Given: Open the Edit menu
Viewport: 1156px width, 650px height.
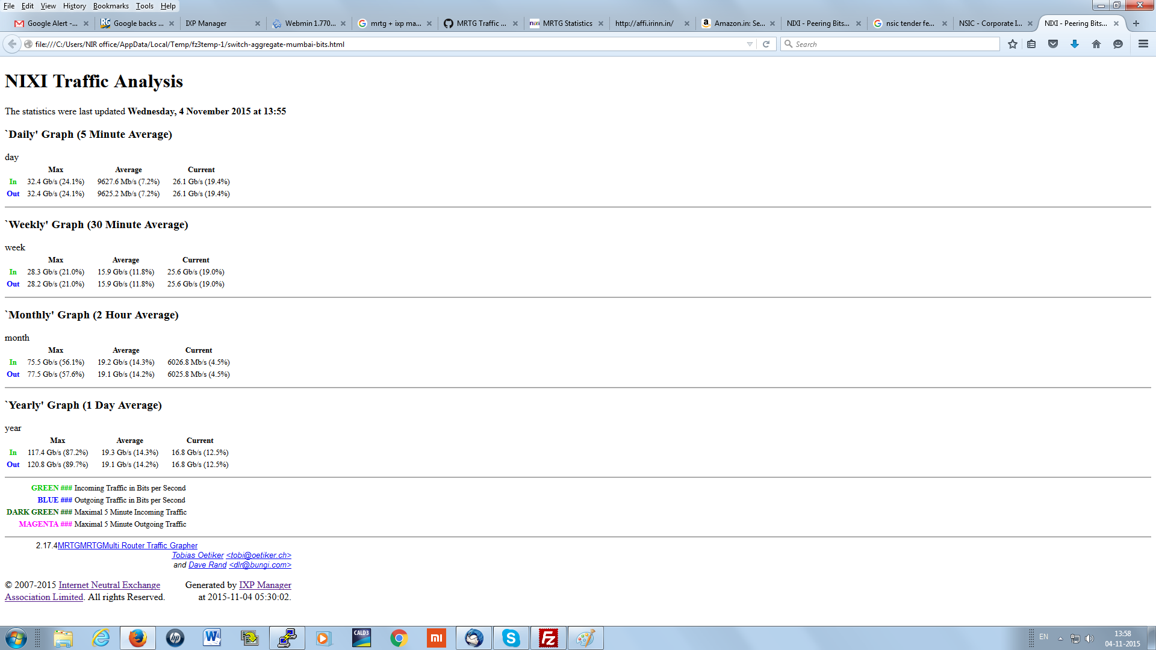Looking at the screenshot, I should [28, 6].
